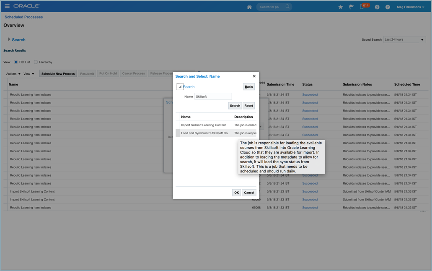Click the Search button in dialog
This screenshot has width=432, height=271.
[x=235, y=106]
